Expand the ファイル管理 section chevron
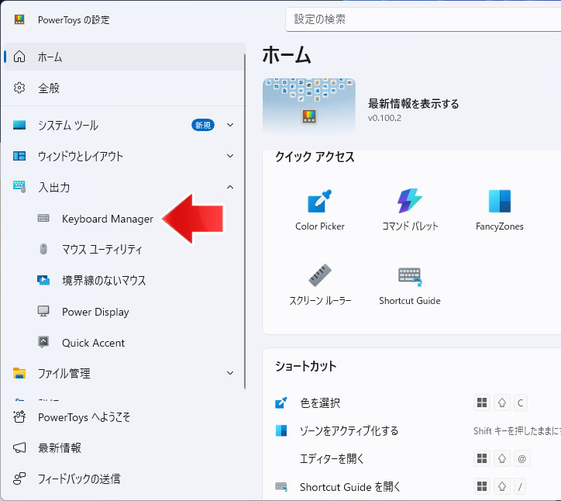 [x=230, y=373]
